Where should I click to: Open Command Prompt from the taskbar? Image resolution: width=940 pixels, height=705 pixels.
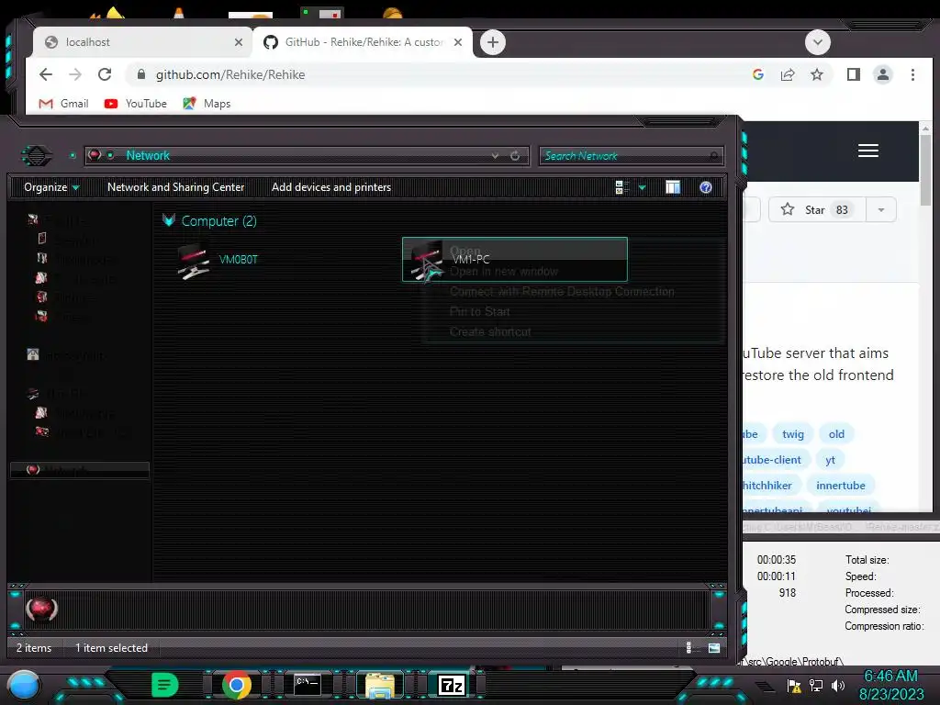click(x=308, y=685)
